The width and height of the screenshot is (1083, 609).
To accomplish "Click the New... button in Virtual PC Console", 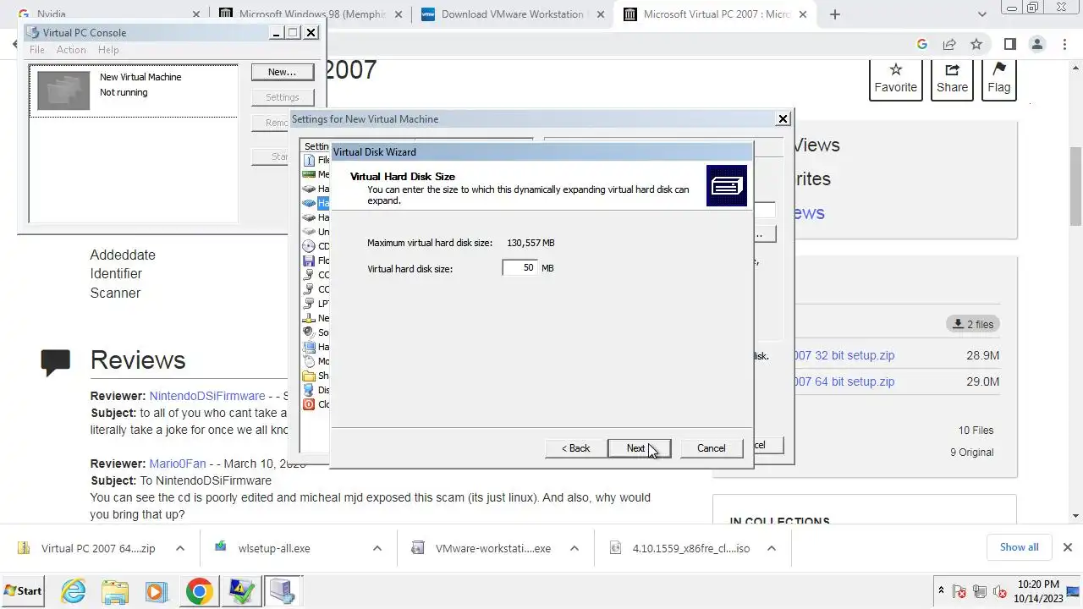I will coord(282,72).
